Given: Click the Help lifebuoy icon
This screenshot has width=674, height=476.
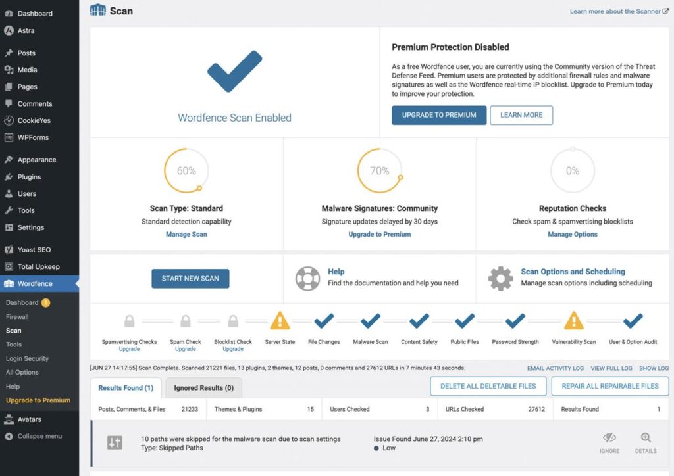Looking at the screenshot, I should tap(307, 278).
